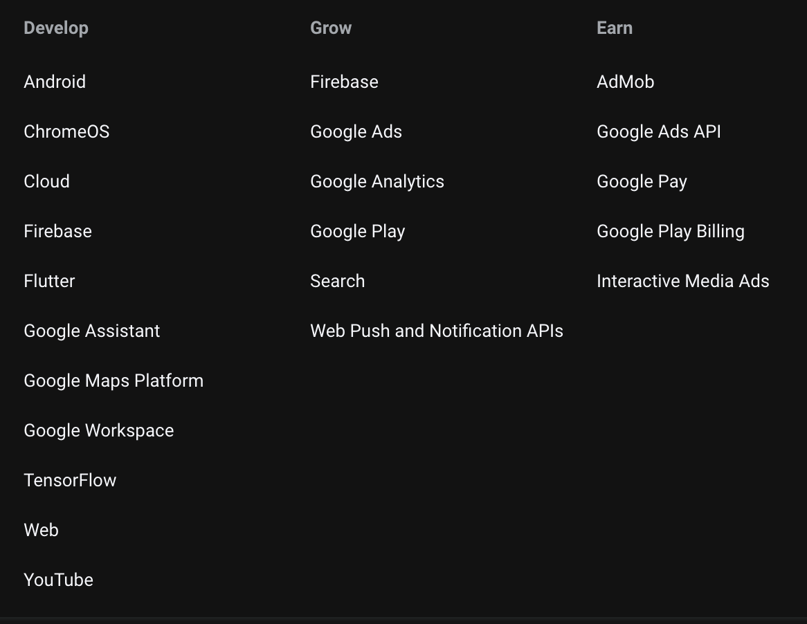
Task: Open the AdMob link
Action: (625, 82)
